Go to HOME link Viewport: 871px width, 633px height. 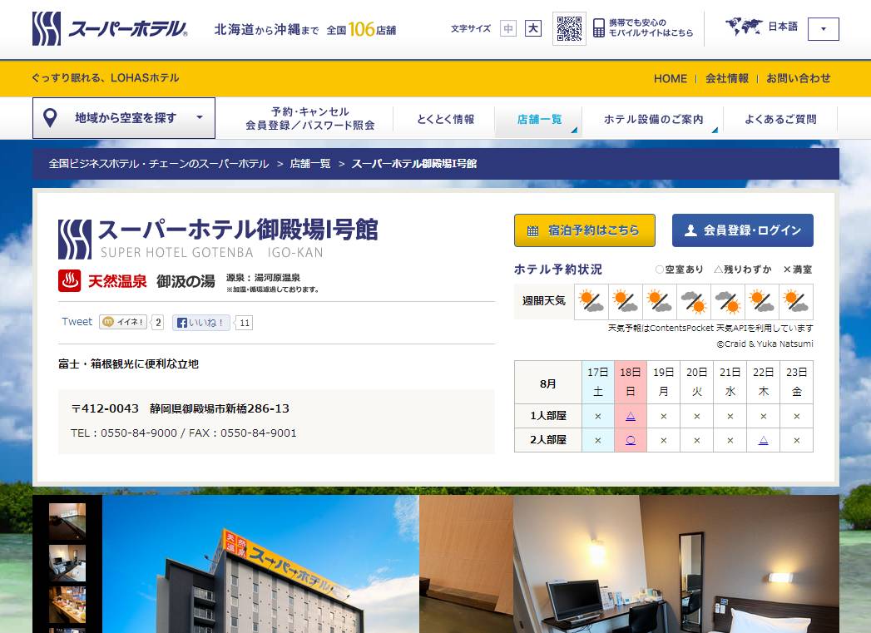(670, 78)
